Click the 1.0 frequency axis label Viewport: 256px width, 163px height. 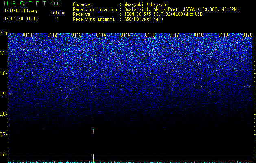click(x=4, y=73)
